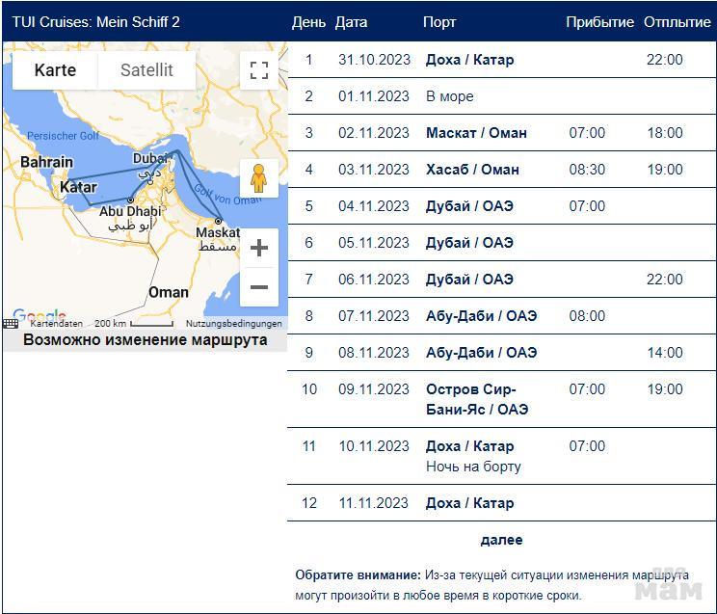Click the Google logo on the map
Viewport: 717px width, 614px height.
39,315
